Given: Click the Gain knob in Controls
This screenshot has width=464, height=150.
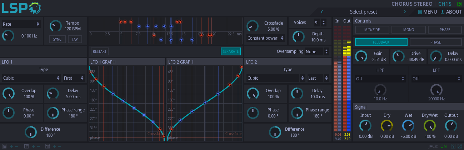Looking at the screenshot, I should 361,56.
